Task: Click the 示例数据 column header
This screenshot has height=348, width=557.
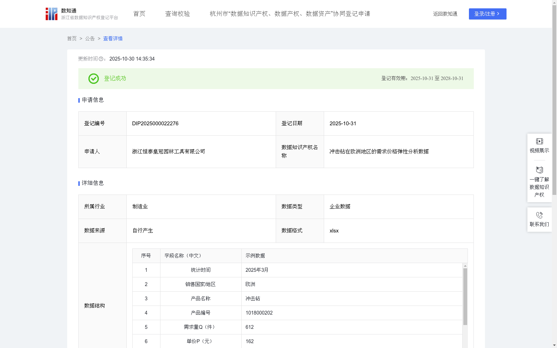Action: pyautogui.click(x=354, y=256)
